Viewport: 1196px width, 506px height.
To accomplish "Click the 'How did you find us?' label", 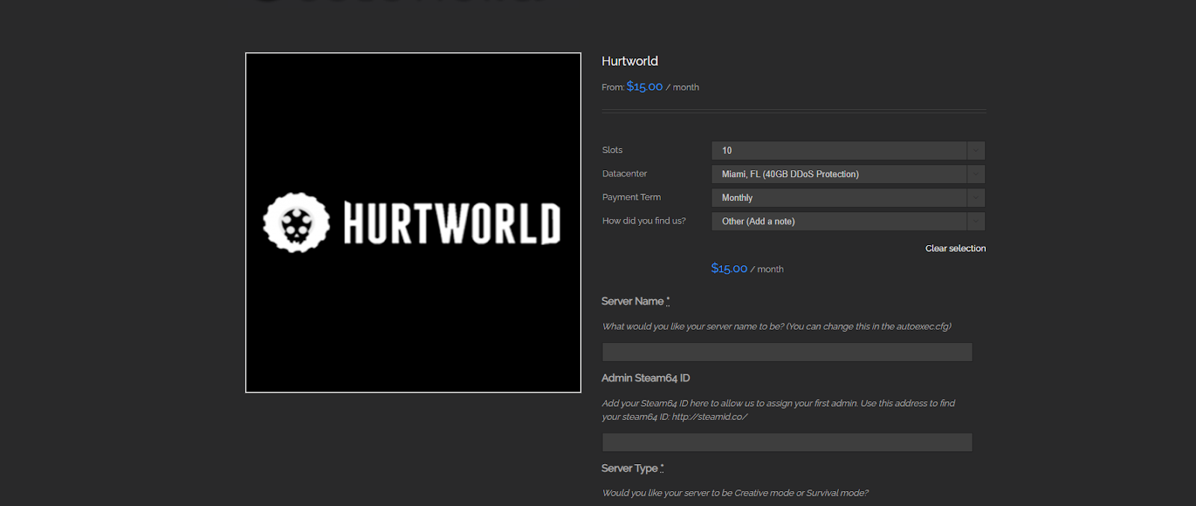I will (644, 220).
